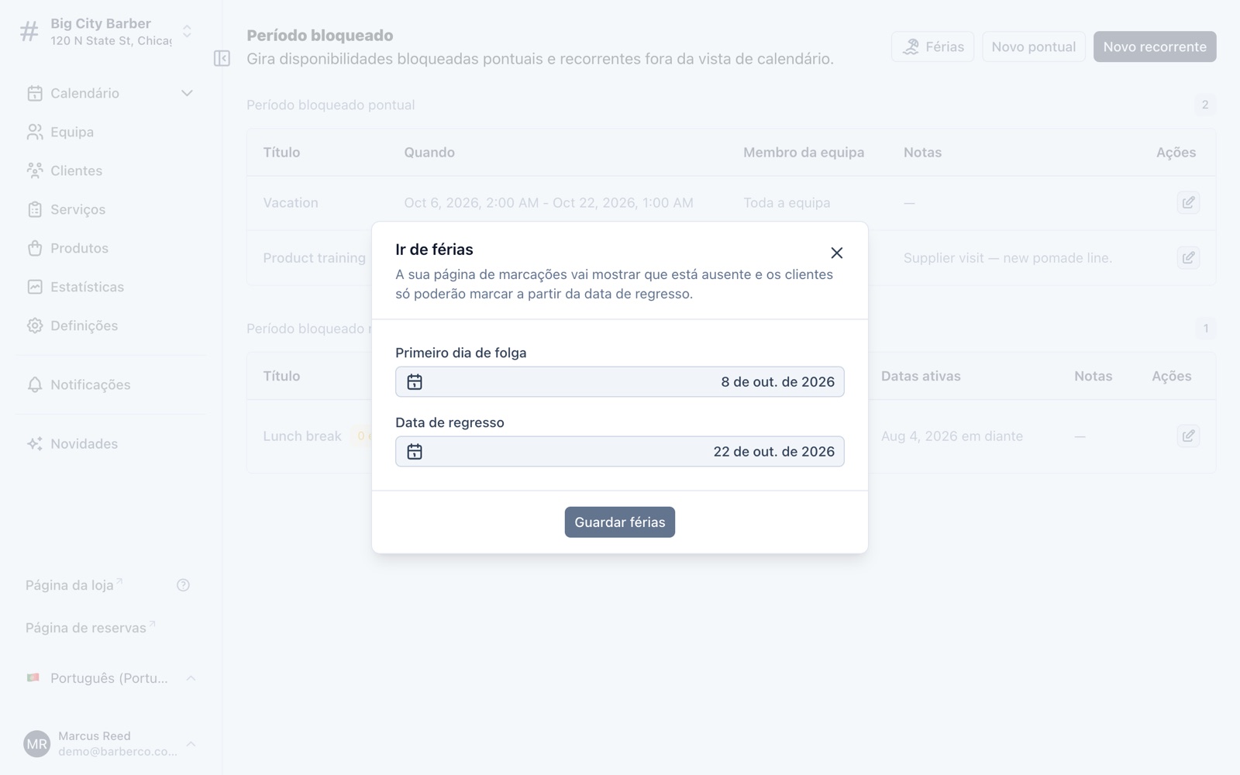Edit the Lunch break recurring entry

click(x=1188, y=436)
